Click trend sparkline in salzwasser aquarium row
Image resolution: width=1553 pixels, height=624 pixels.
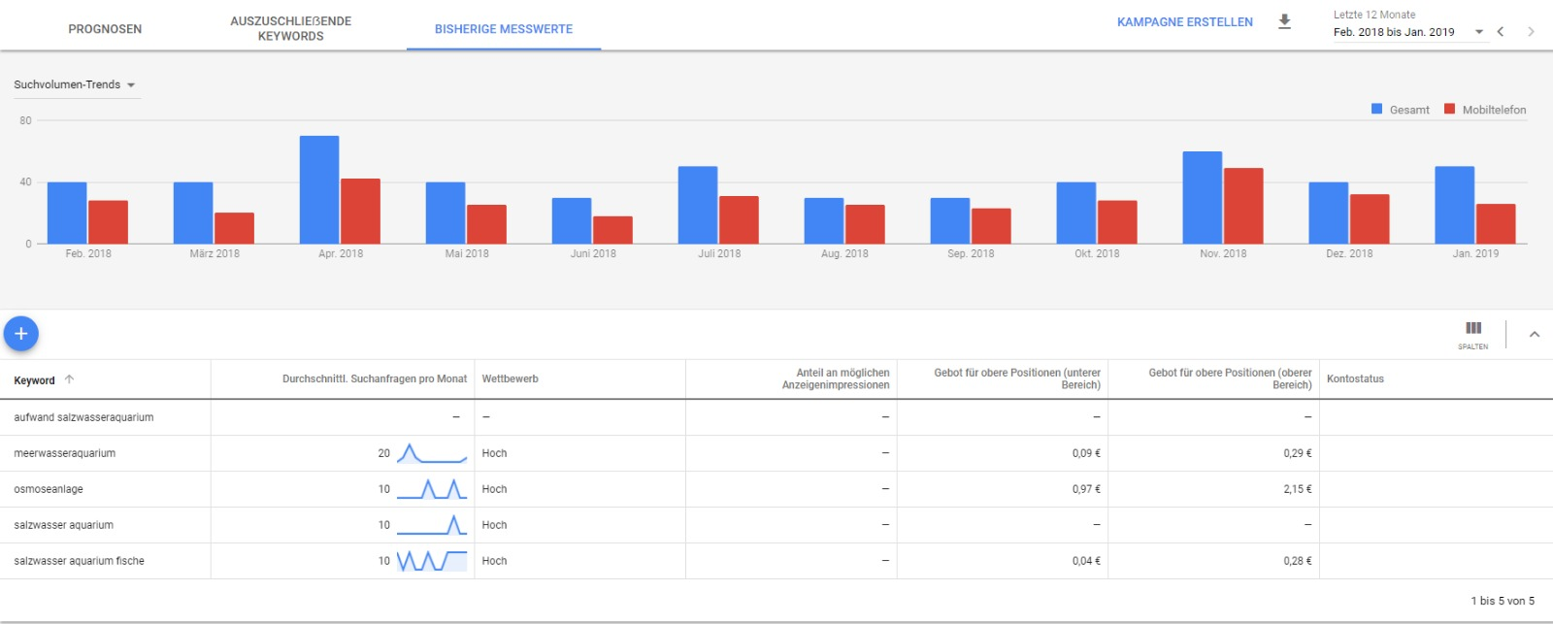[432, 525]
